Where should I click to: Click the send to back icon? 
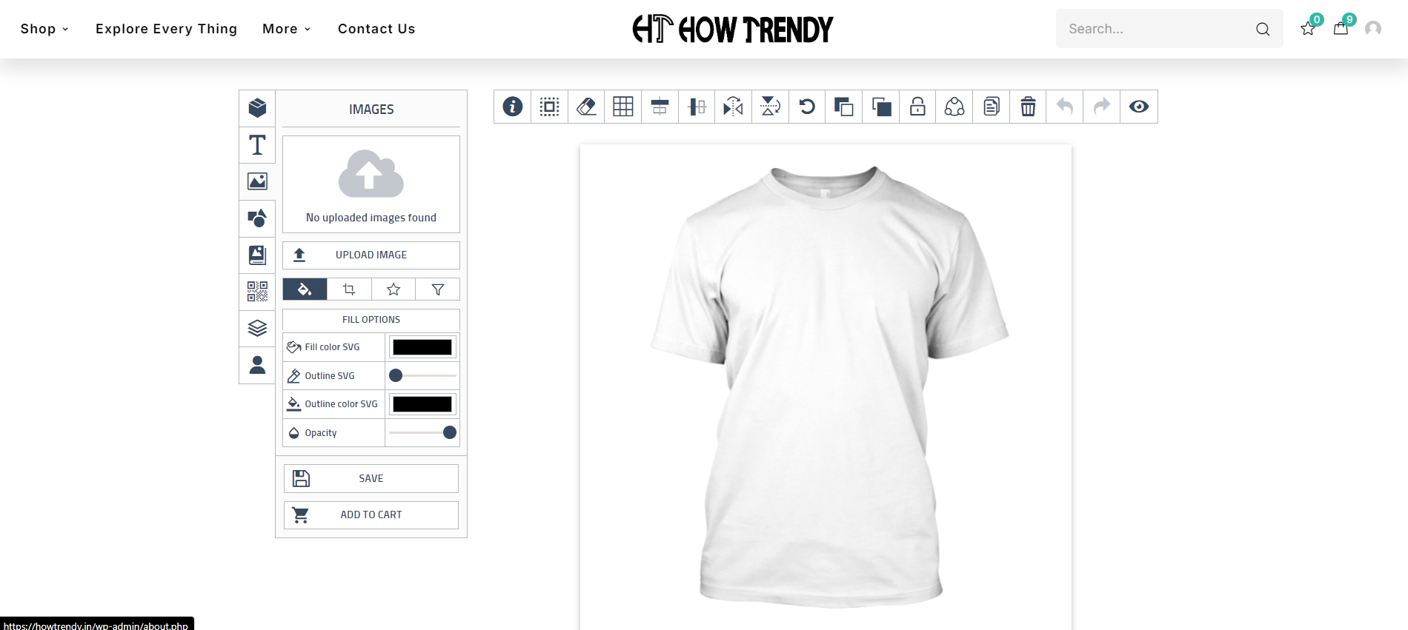click(x=881, y=107)
